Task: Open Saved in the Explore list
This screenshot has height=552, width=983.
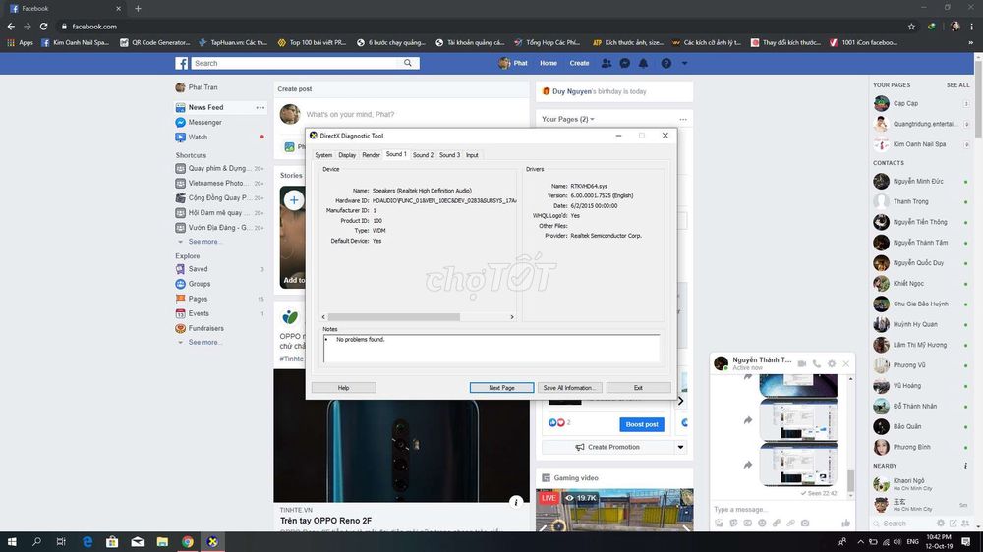Action: point(198,269)
